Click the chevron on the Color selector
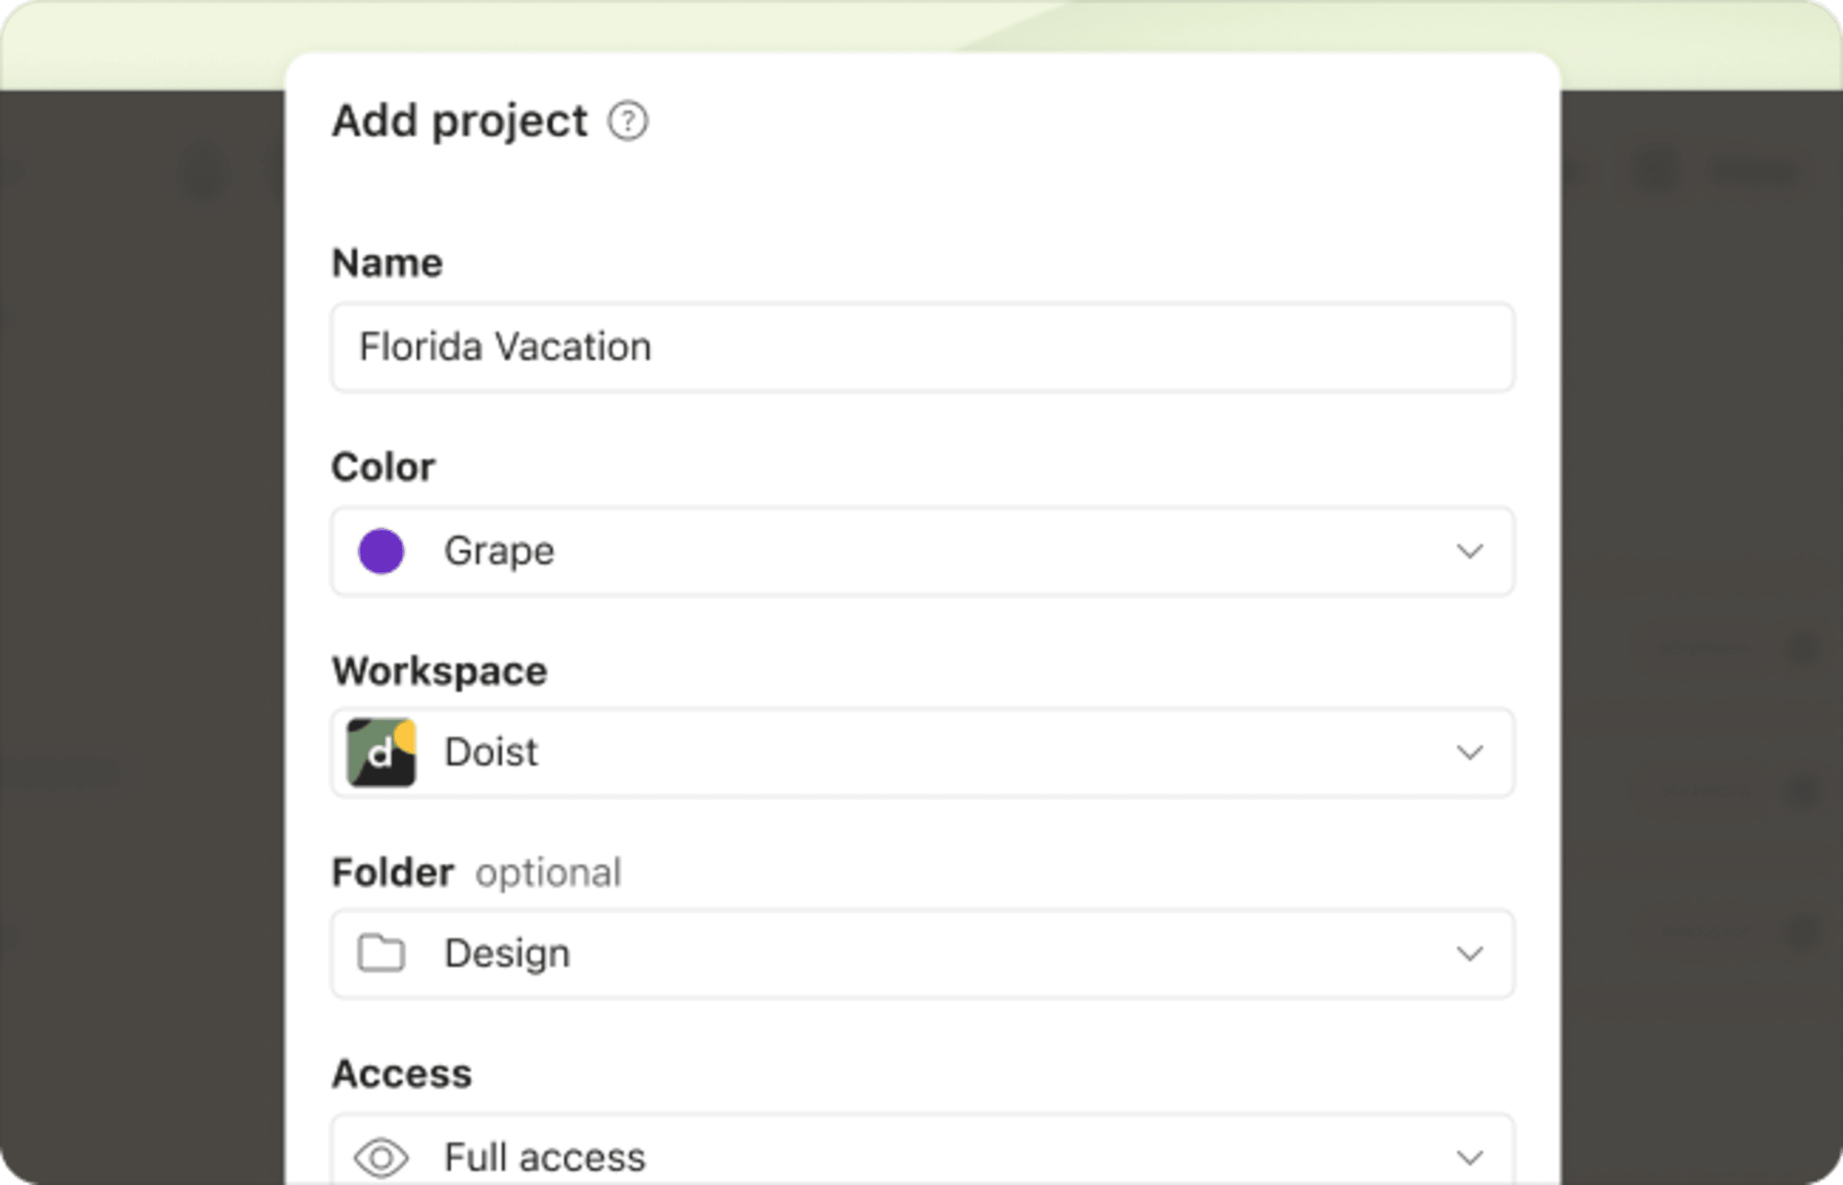The image size is (1843, 1185). coord(1471,551)
